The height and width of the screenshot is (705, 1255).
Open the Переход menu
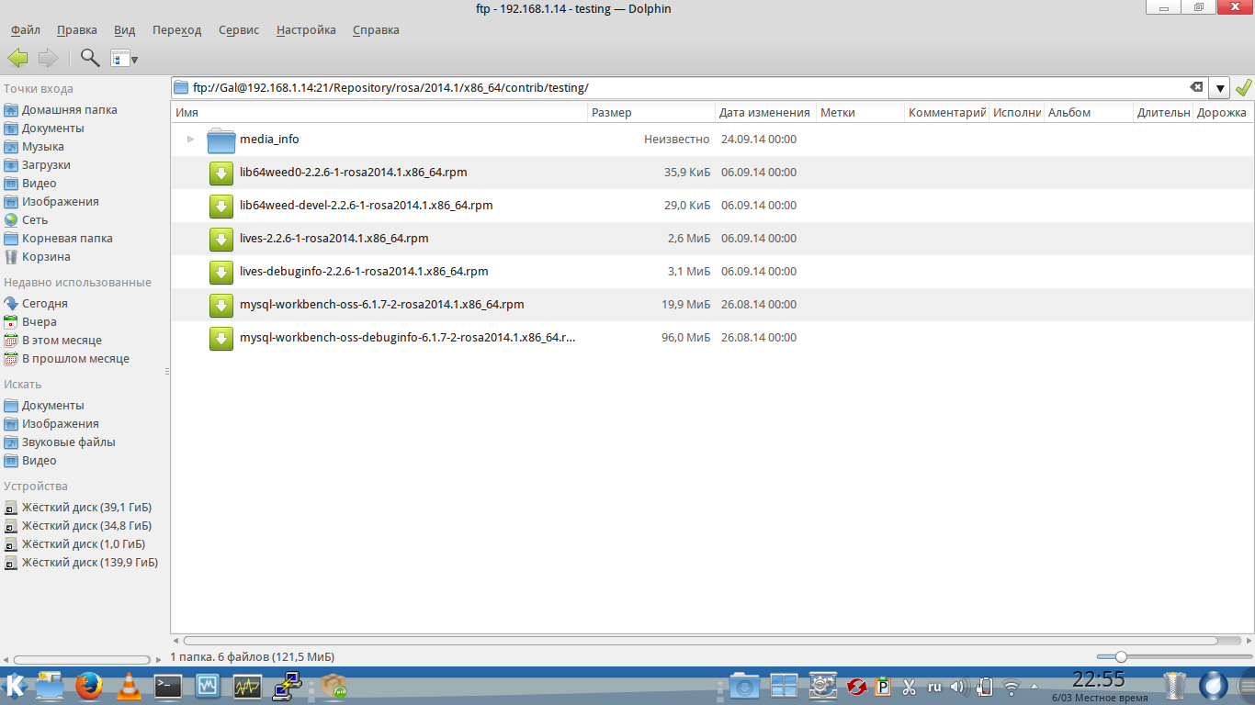[x=177, y=29]
